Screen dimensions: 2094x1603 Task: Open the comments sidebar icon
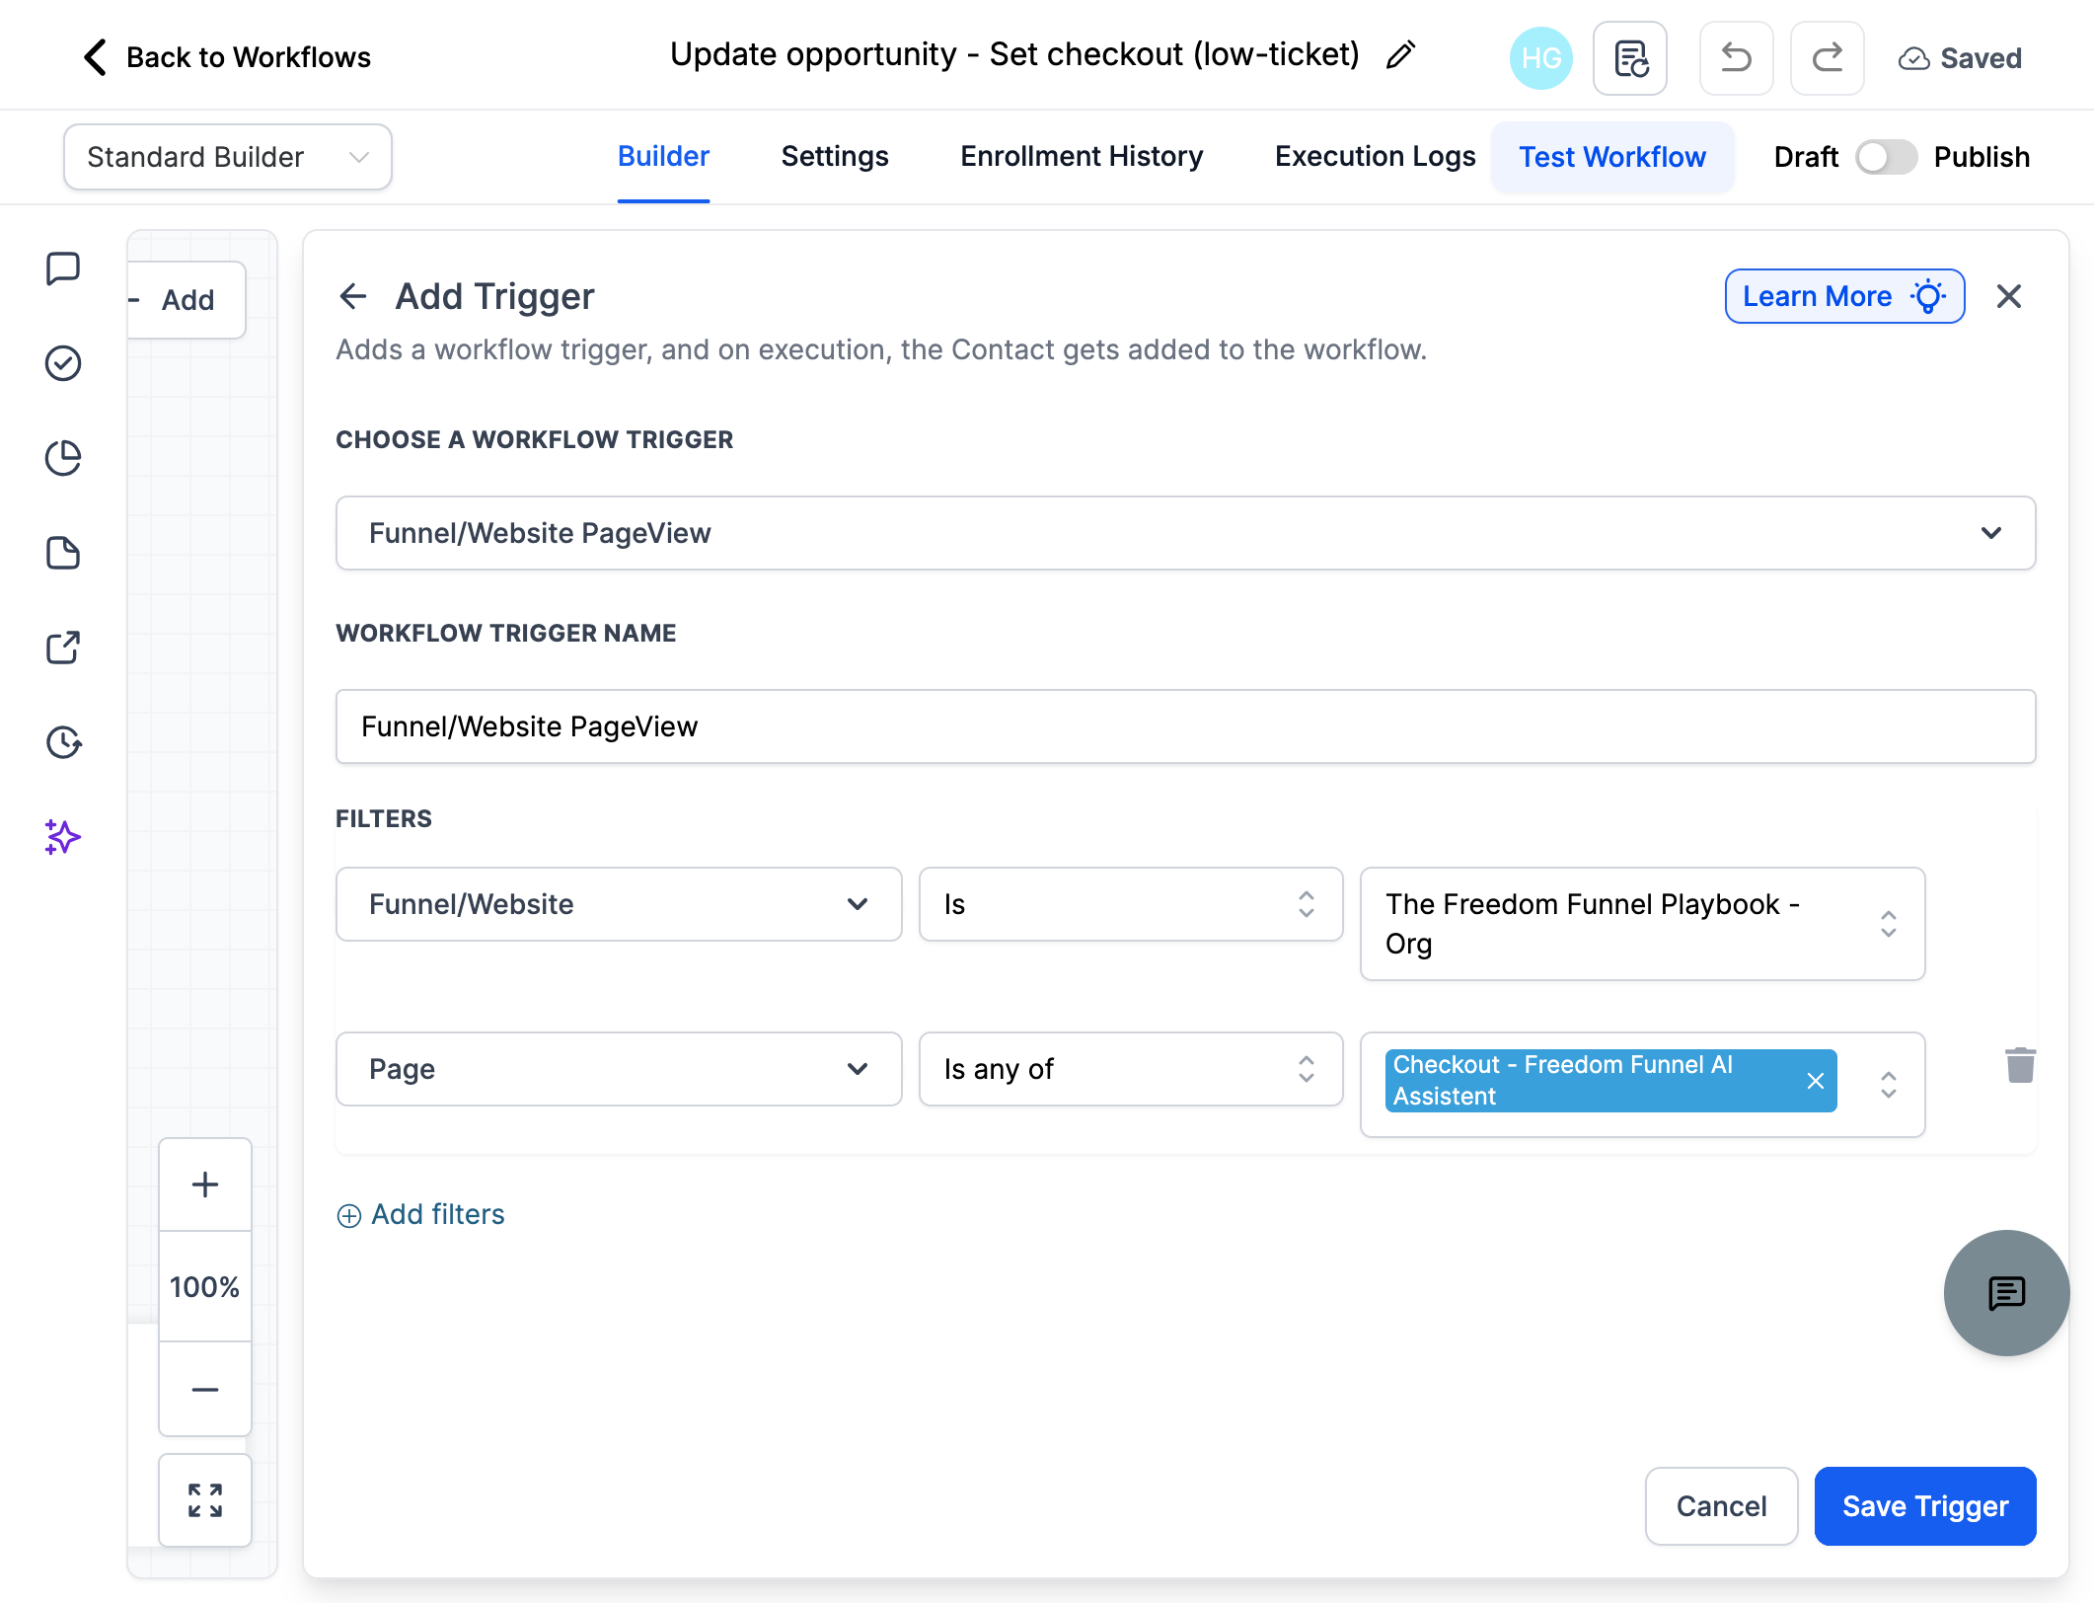(x=63, y=268)
